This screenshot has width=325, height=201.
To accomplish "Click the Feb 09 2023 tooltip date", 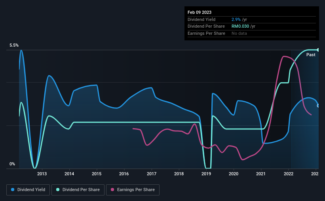I will 200,12.
